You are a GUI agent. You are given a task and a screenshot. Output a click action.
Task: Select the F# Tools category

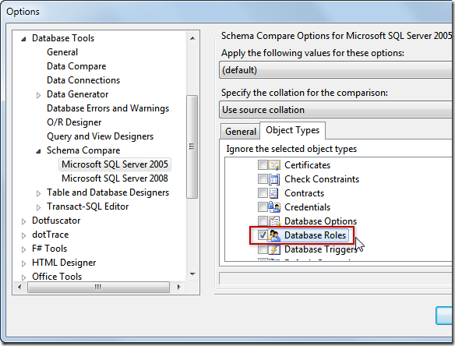click(49, 249)
